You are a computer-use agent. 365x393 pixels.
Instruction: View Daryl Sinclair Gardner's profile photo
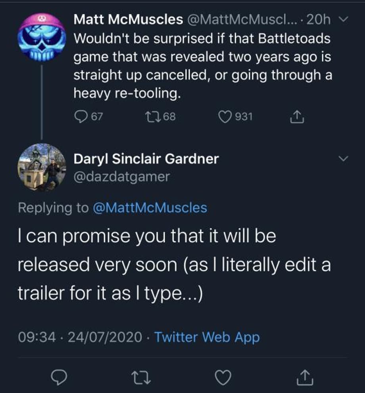click(x=42, y=168)
